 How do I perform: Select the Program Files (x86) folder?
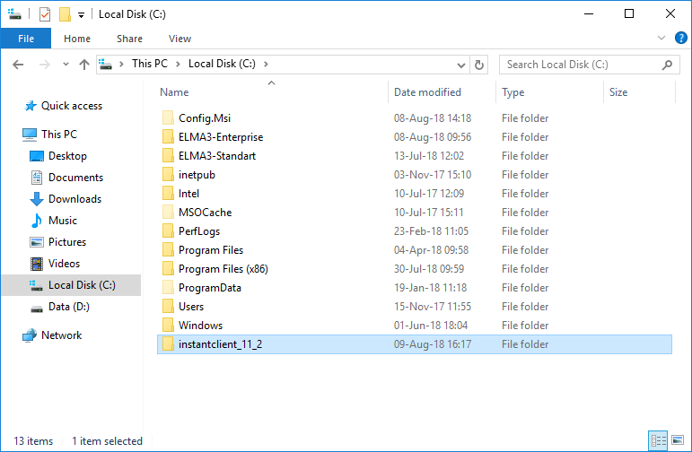(x=223, y=269)
